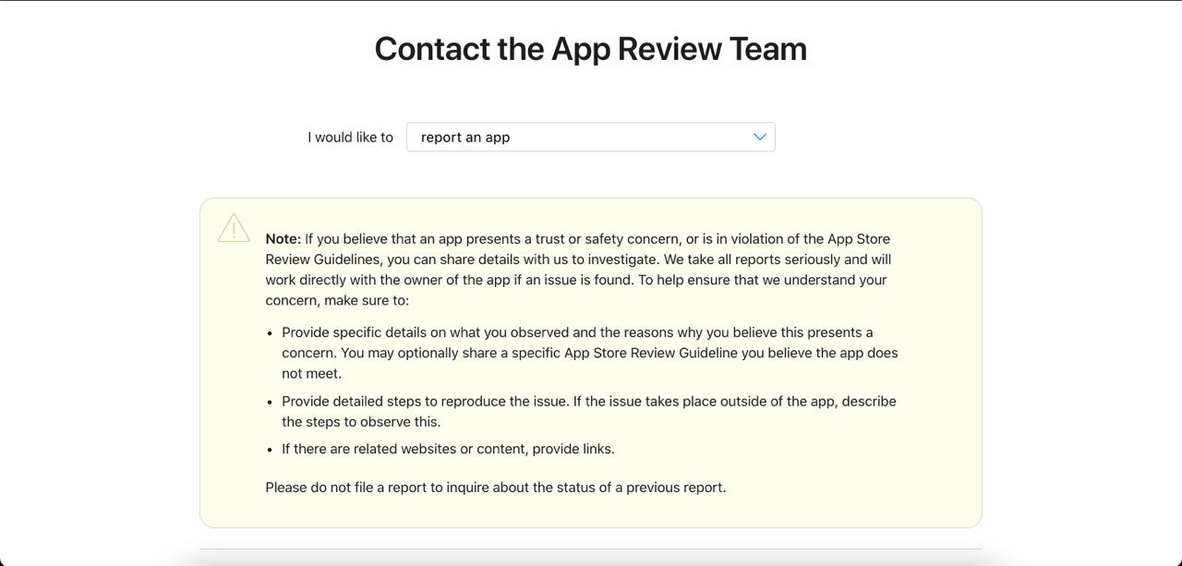The image size is (1182, 566).
Task: Click the 'I would like to' label
Action: [350, 137]
